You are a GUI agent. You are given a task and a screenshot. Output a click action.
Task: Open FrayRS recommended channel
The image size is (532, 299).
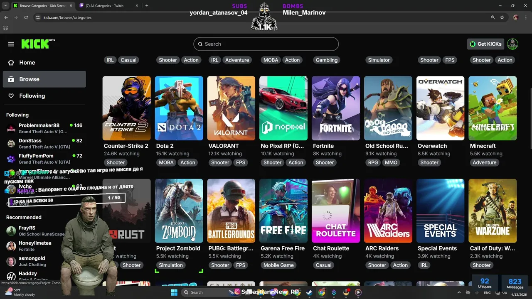pos(35,231)
